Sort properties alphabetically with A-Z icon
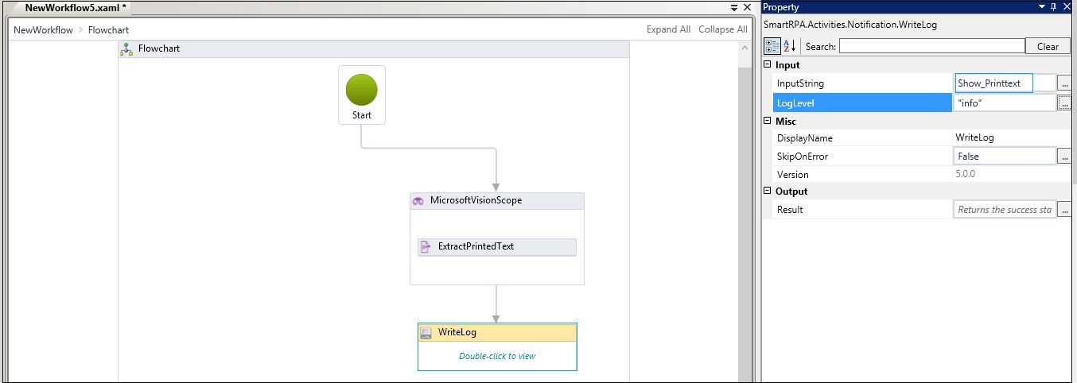The height and width of the screenshot is (383, 1077). click(790, 46)
